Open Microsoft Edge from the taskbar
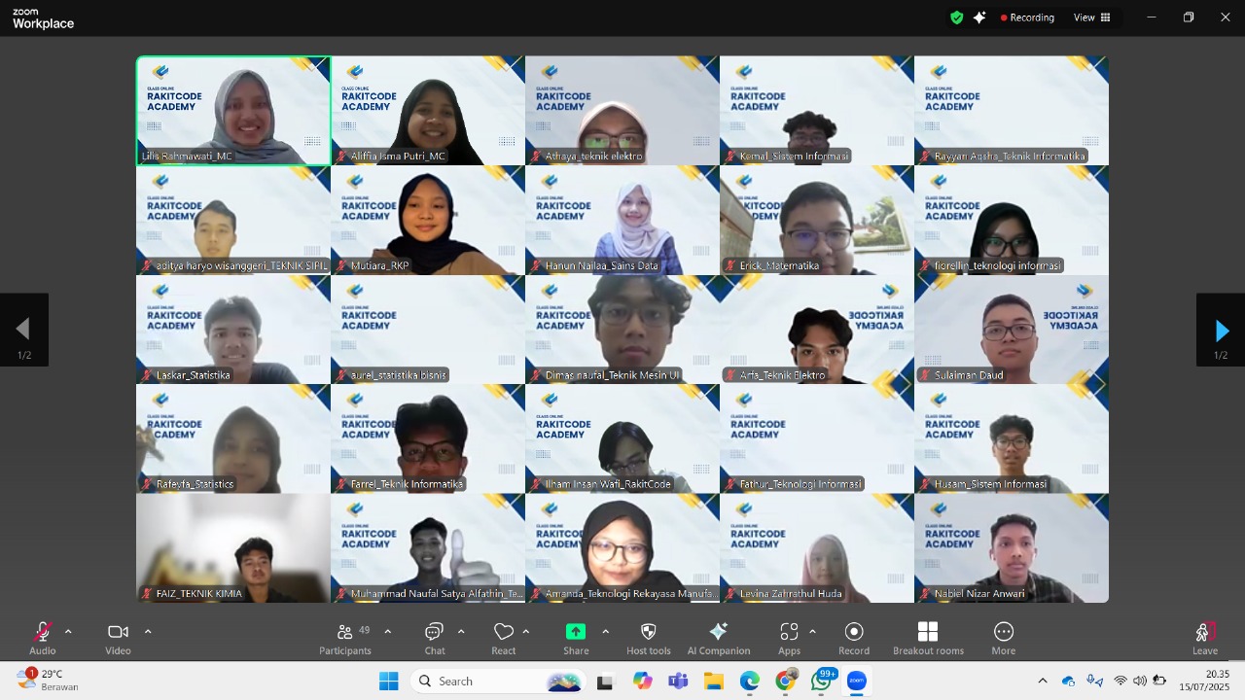The width and height of the screenshot is (1245, 700). click(x=750, y=681)
